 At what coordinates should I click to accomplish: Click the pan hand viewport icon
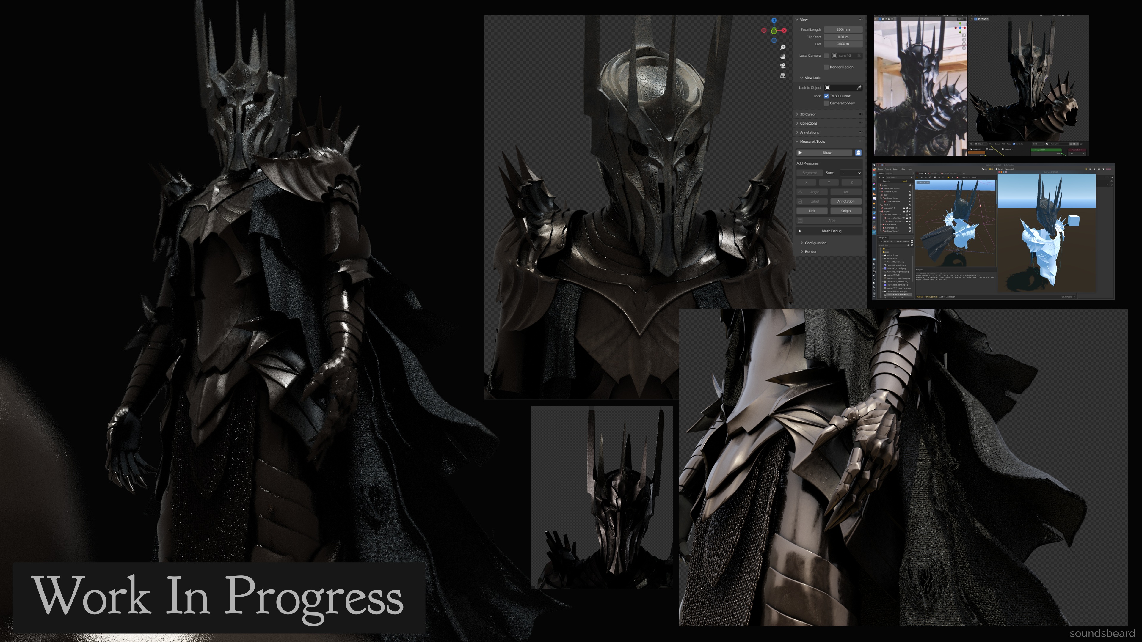coord(783,56)
